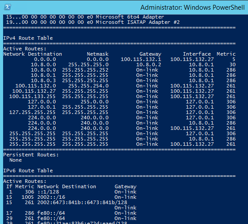The height and width of the screenshot is (224, 248).
Task: Click the 'None' entry under Persistent Routes
Action: point(15,160)
